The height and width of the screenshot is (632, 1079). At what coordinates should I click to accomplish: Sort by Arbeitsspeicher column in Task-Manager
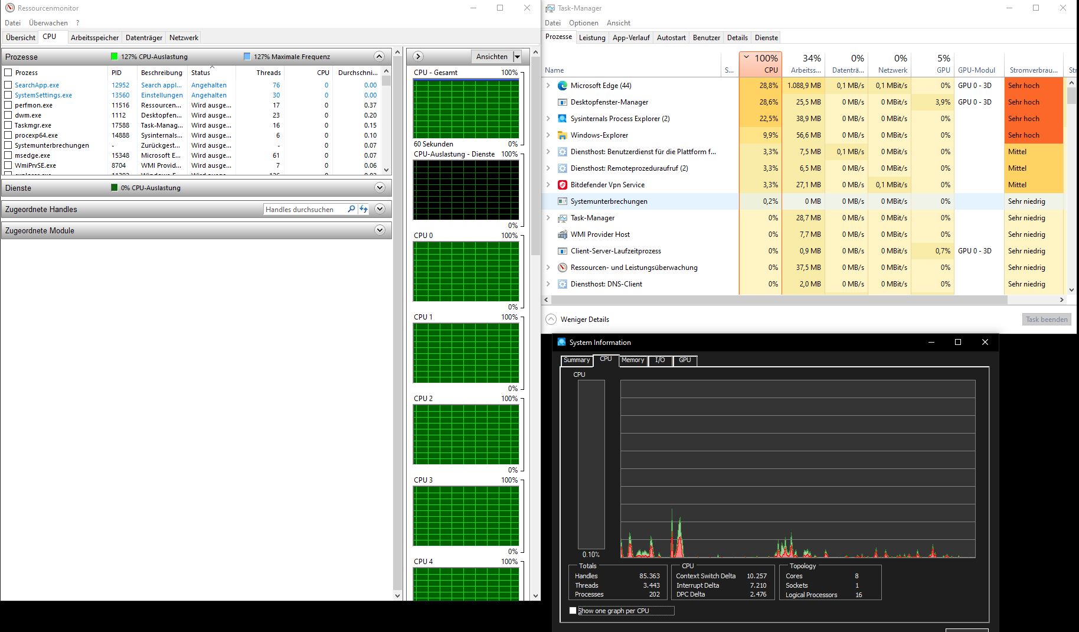point(803,64)
